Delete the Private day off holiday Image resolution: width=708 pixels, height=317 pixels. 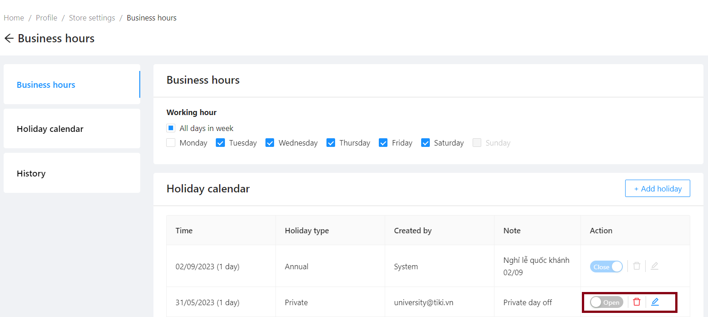637,302
